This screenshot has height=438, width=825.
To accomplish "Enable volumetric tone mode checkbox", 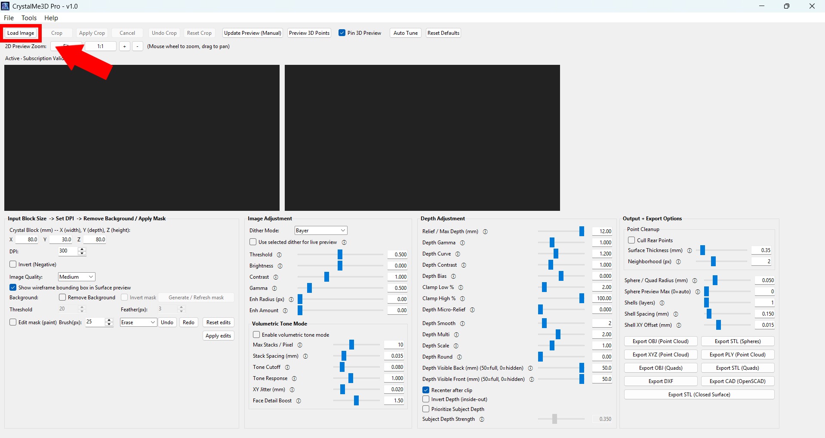I will tap(256, 335).
